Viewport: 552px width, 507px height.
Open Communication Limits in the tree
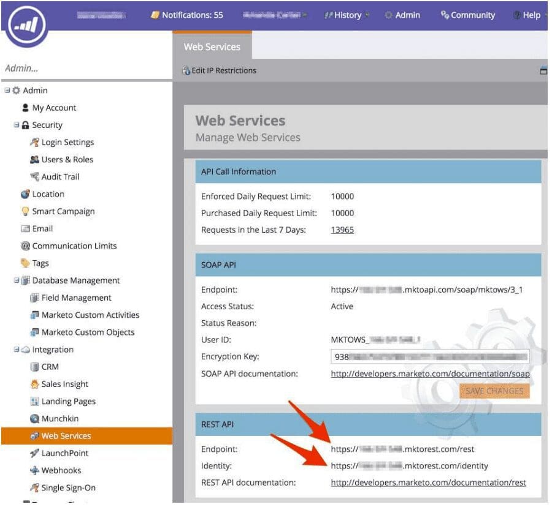coord(75,246)
